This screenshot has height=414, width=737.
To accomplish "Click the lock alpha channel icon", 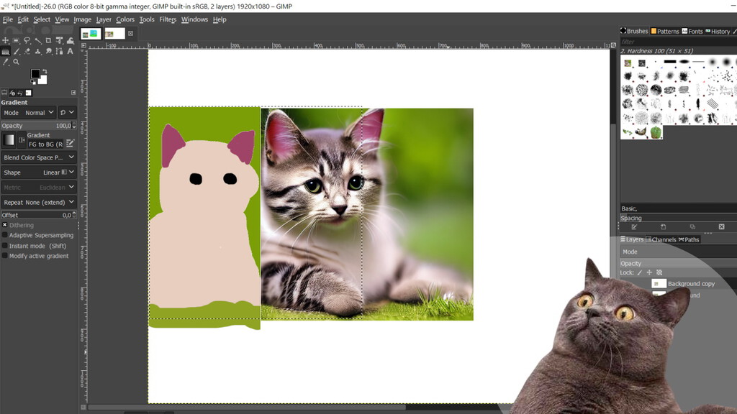I will click(659, 273).
